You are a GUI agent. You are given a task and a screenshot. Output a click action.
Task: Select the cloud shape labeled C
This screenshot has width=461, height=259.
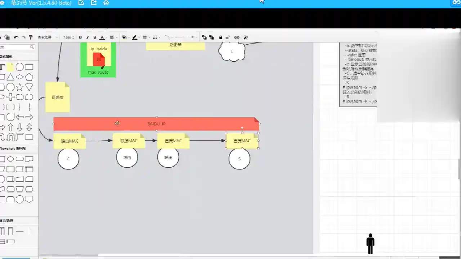[232, 51]
